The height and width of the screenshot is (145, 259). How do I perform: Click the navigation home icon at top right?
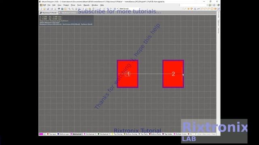pos(219,5)
